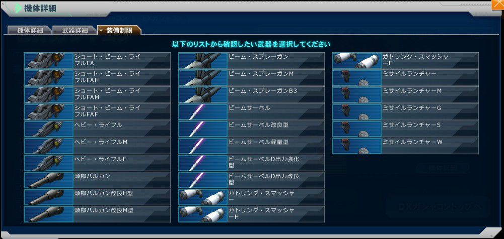The width and height of the screenshot is (504, 239).
Task: Select the ビーム・スプレーガン weapon icon
Action: click(203, 61)
